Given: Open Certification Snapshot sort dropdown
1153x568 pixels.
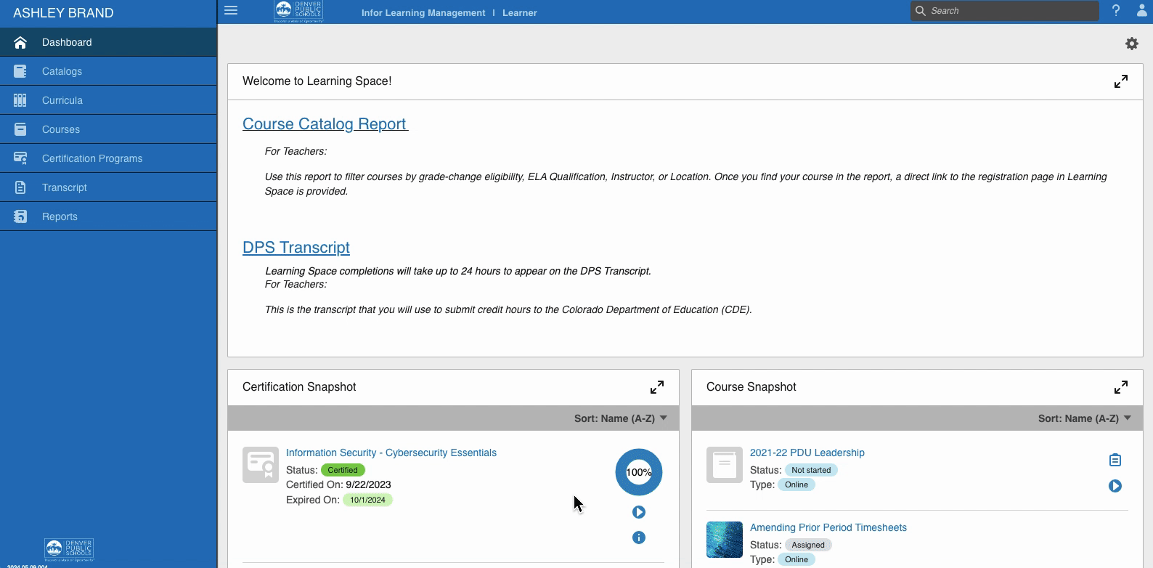Looking at the screenshot, I should (x=621, y=418).
